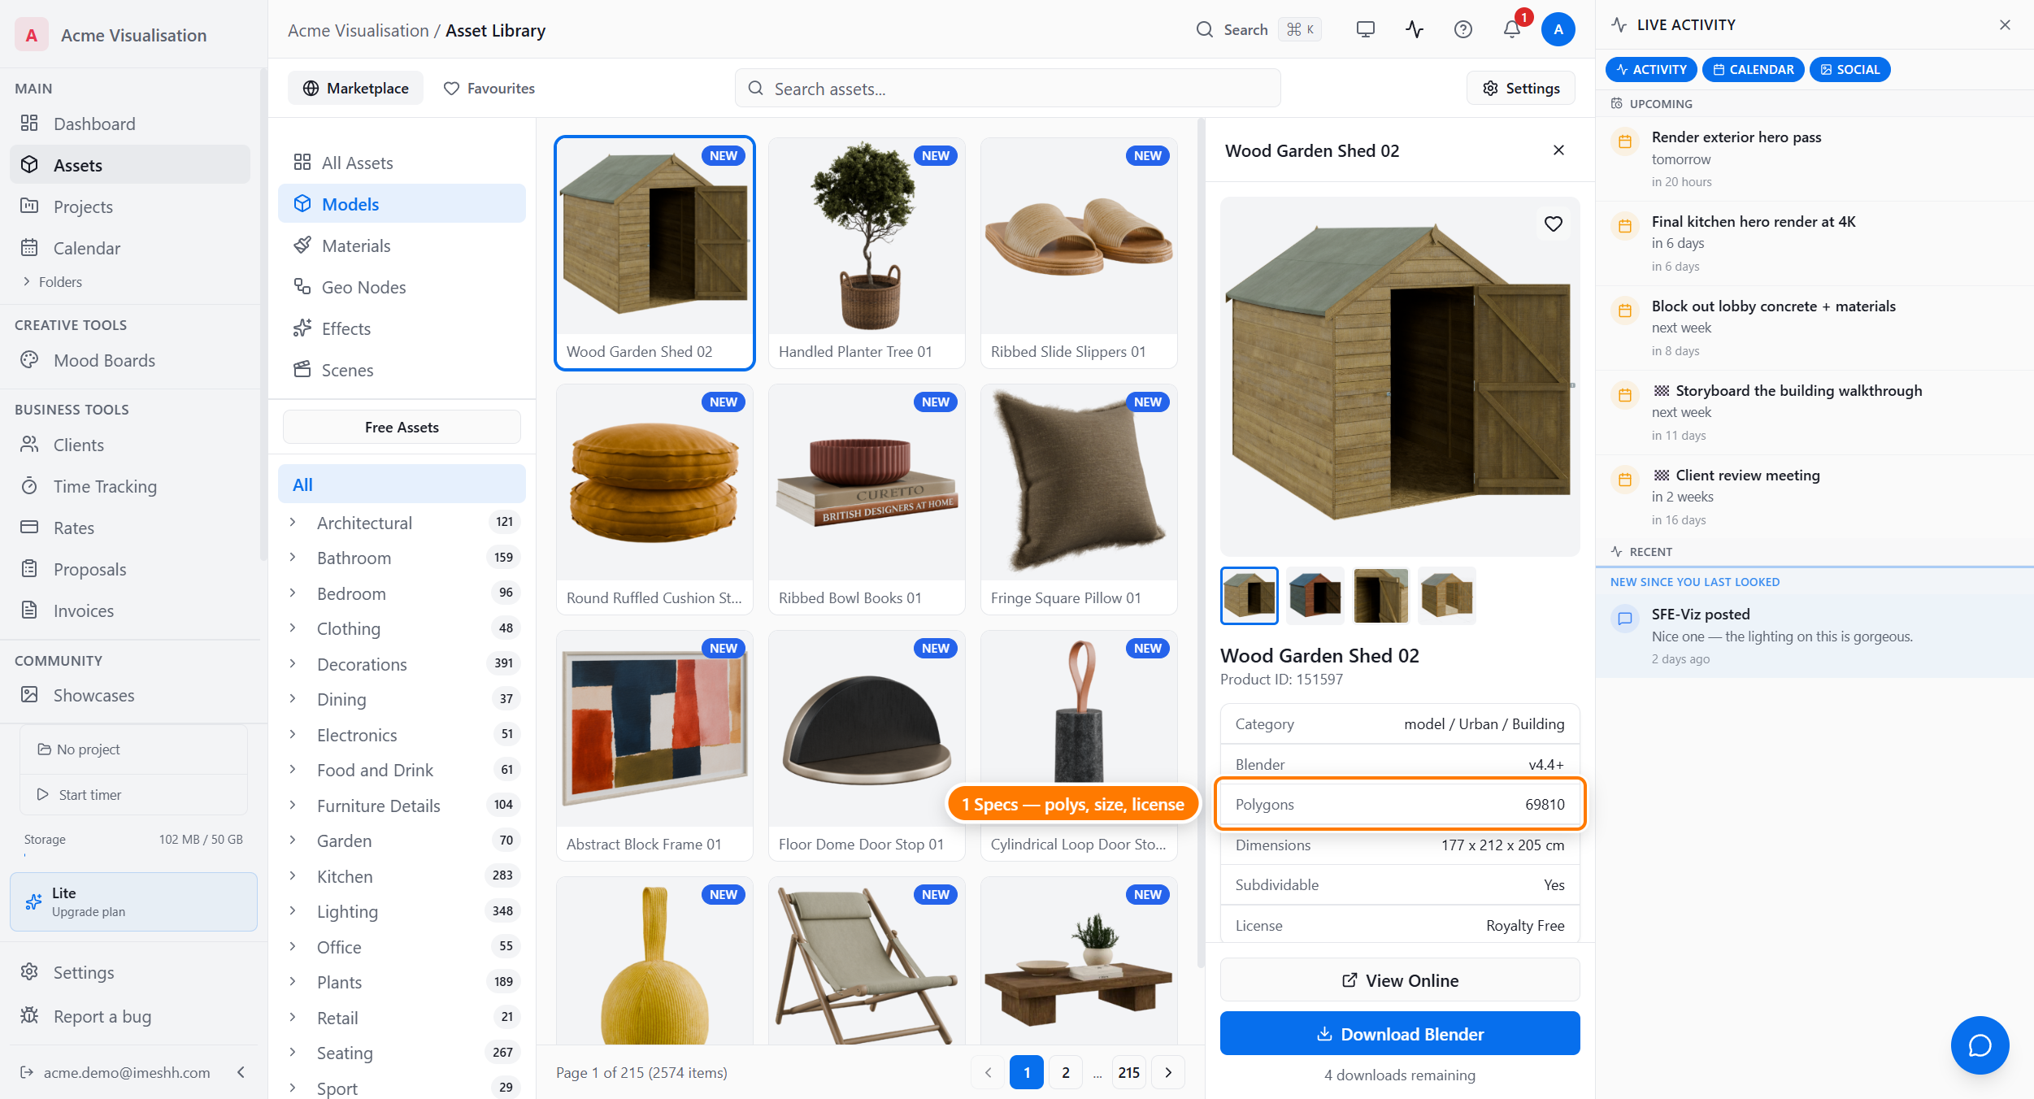Open the help question mark icon
The height and width of the screenshot is (1099, 2034).
(x=1463, y=30)
